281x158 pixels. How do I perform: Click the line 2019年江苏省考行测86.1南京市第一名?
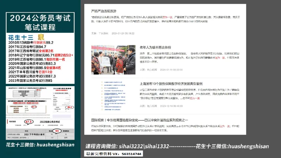click(37, 59)
